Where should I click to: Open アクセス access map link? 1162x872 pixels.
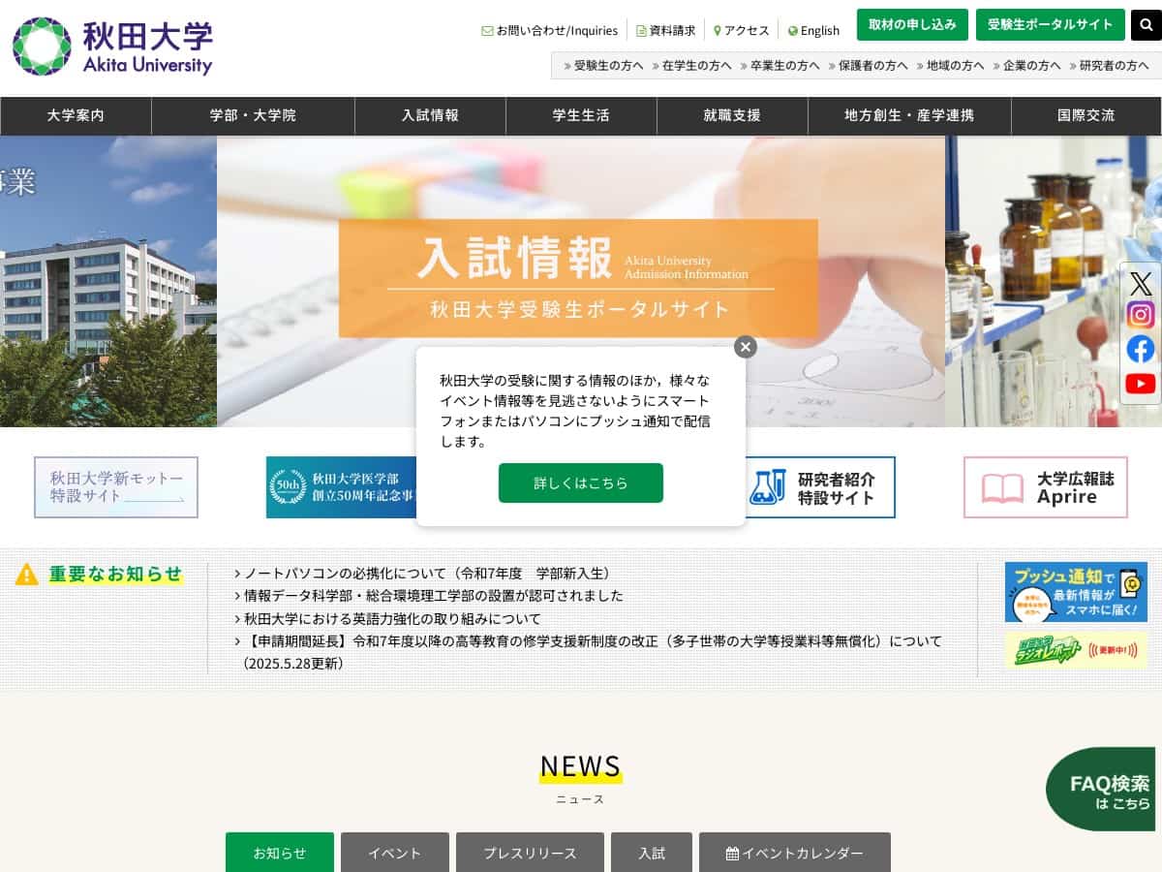point(742,30)
